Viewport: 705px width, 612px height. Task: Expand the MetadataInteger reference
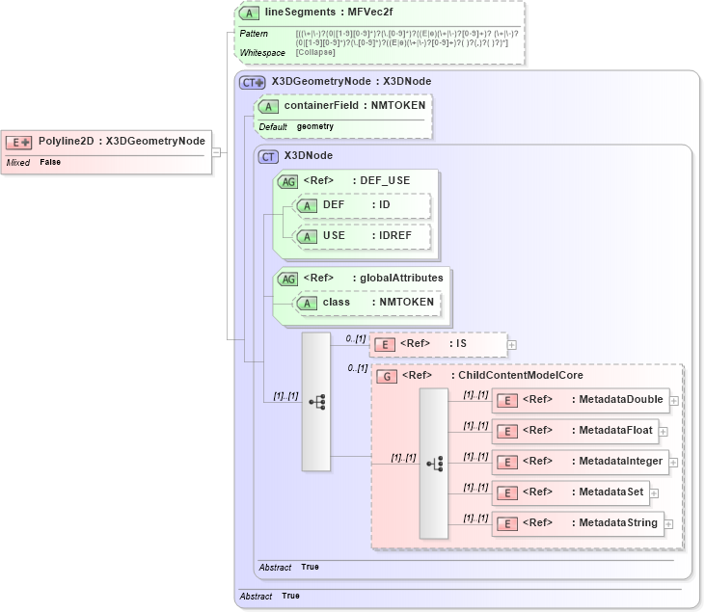[673, 463]
